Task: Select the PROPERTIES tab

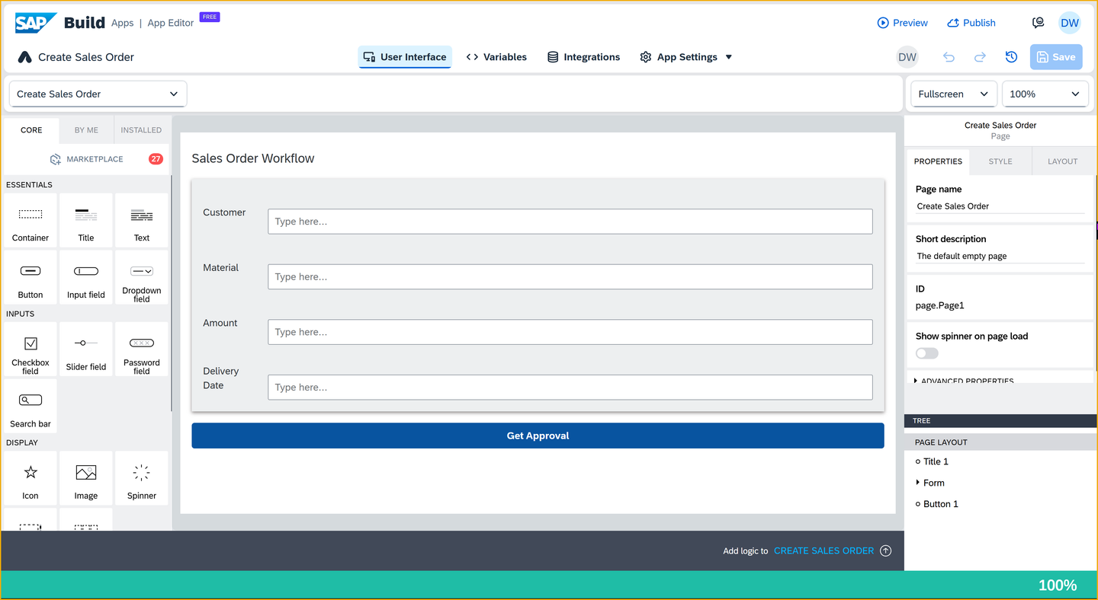Action: coord(938,161)
